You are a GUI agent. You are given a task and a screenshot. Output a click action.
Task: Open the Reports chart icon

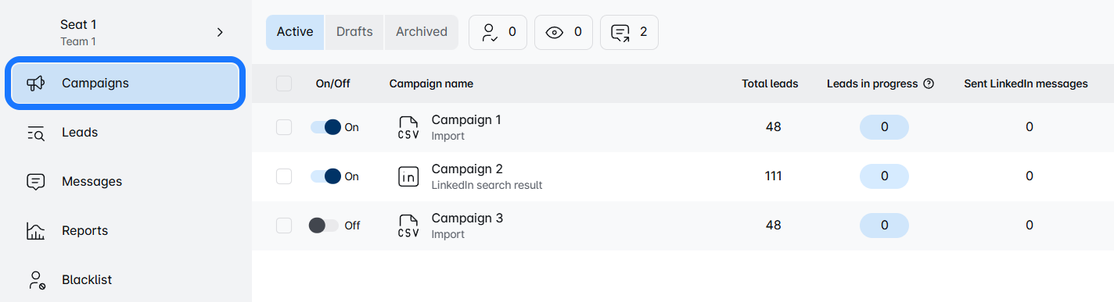coord(35,231)
